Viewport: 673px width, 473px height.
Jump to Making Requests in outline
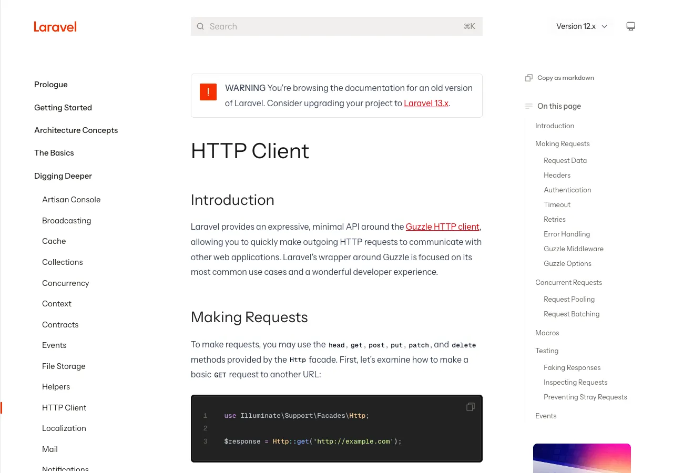tap(563, 143)
